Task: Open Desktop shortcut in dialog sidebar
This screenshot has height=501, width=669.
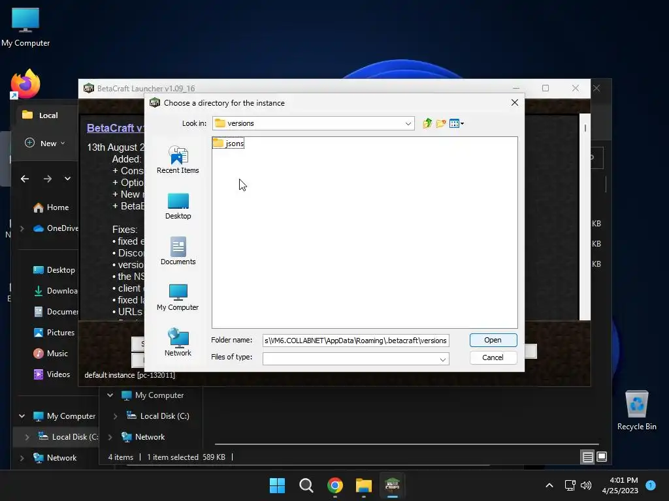Action: coord(178,206)
